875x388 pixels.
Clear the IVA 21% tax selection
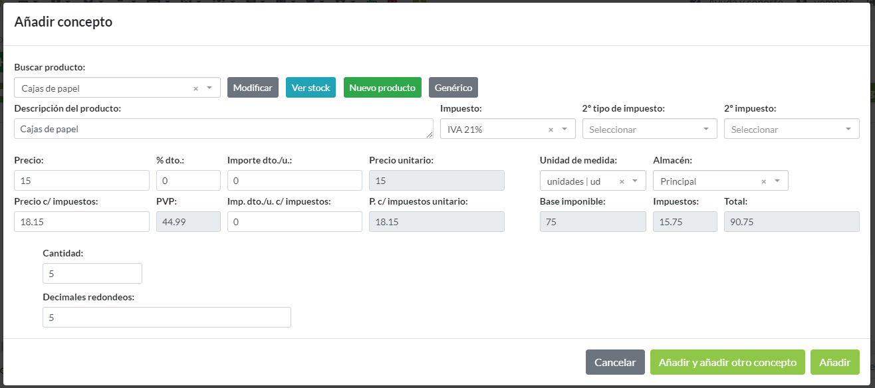[551, 130]
